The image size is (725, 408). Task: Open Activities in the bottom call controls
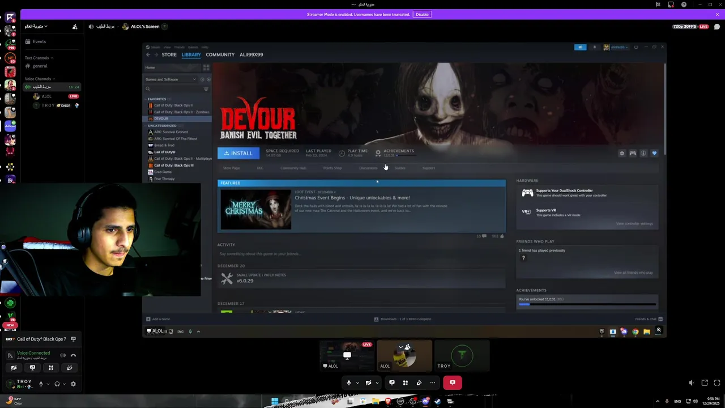(405, 383)
